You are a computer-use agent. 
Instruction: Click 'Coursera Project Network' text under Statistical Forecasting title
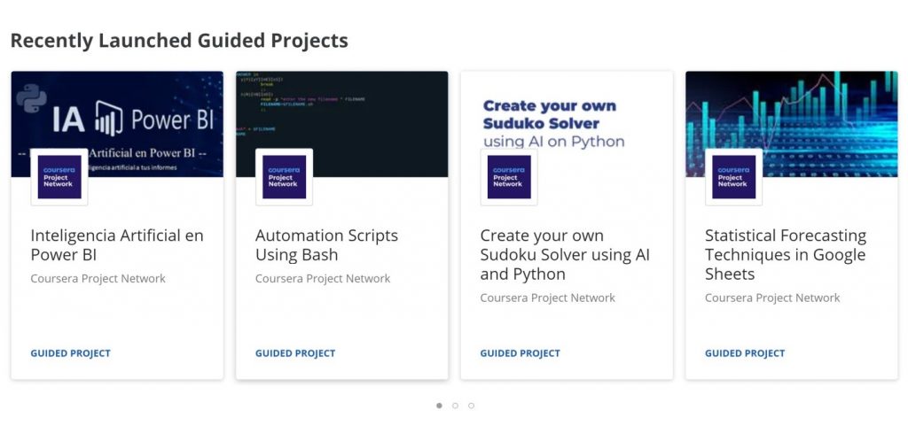772,297
